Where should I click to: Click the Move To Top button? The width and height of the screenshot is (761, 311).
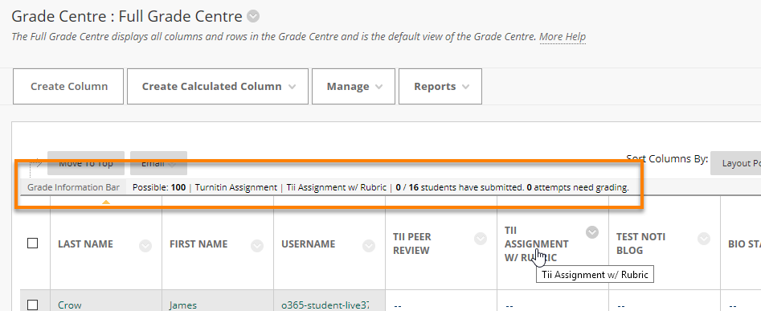(86, 163)
